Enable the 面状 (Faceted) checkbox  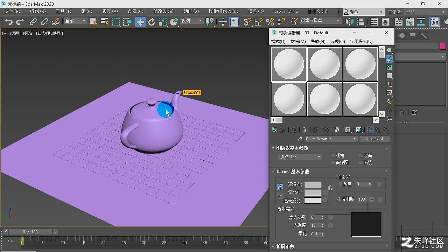[361, 162]
